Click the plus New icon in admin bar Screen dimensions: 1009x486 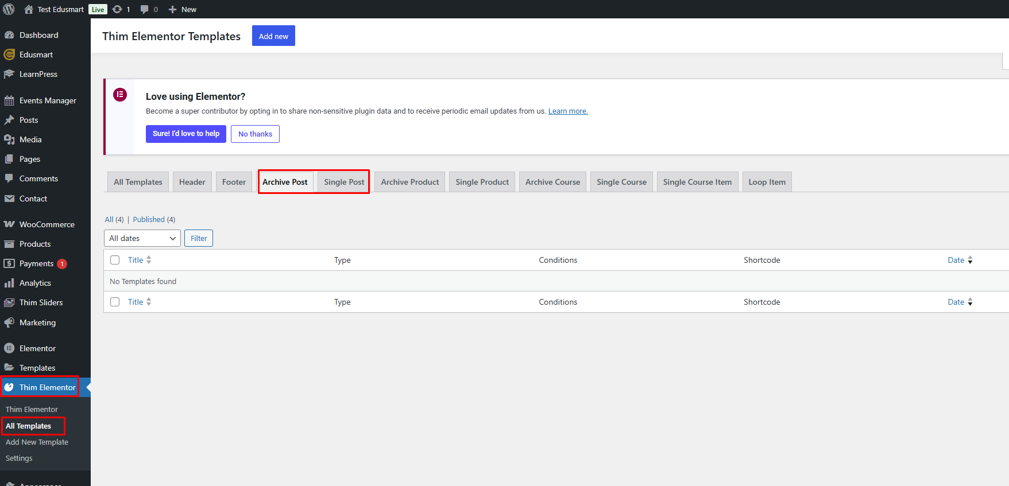coord(172,9)
